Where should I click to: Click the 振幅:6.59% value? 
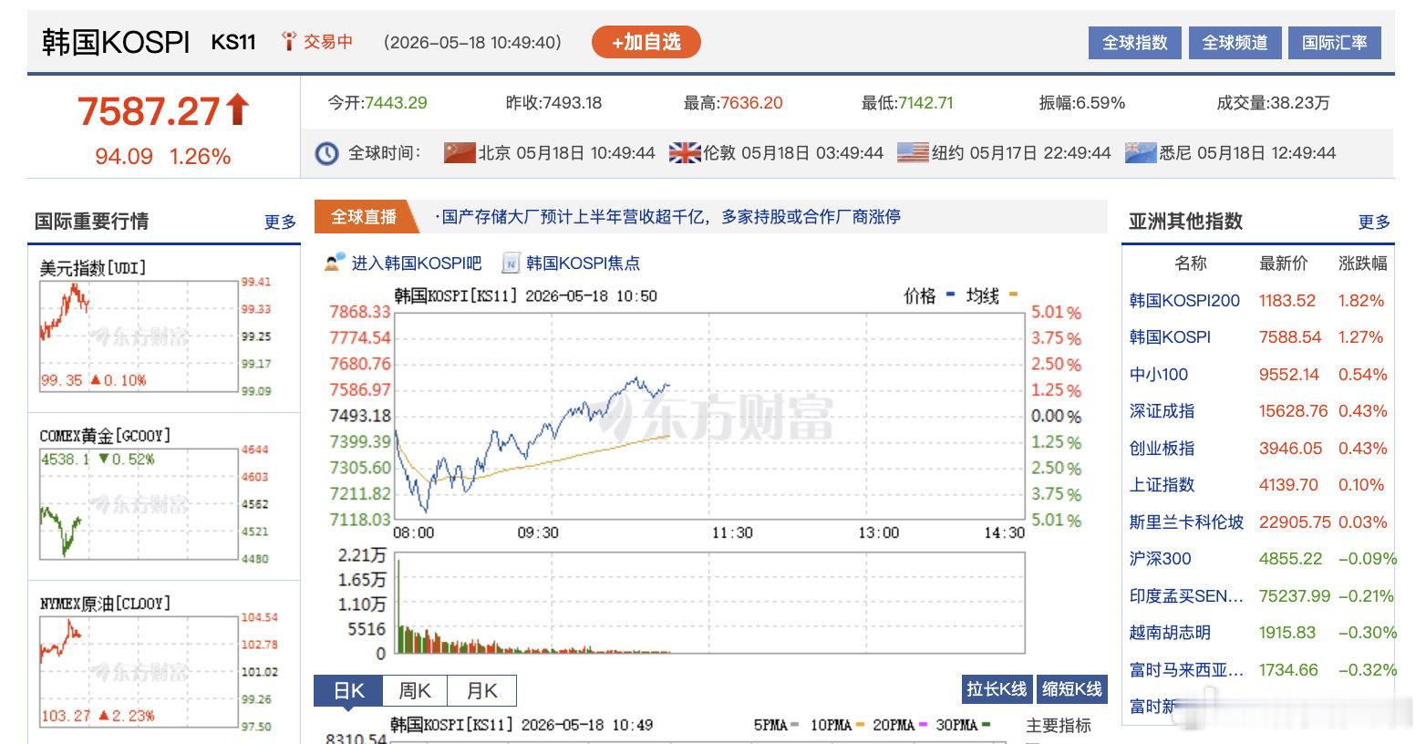tap(1082, 103)
